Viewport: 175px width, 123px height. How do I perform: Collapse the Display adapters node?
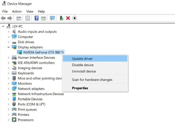point(8,47)
